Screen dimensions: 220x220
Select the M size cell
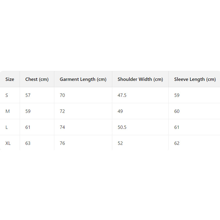(x=8, y=111)
